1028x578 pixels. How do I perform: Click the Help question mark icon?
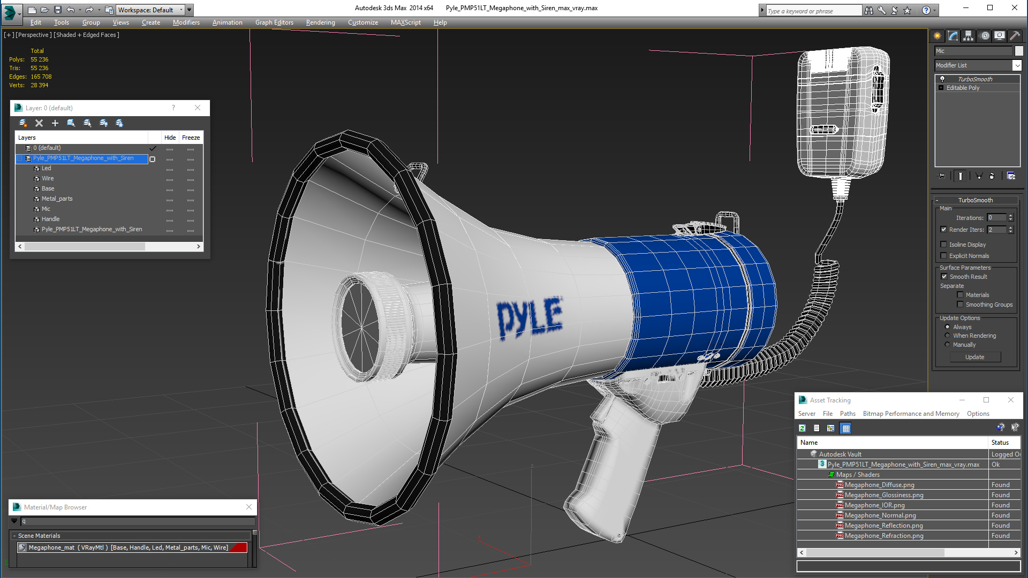pos(926,10)
